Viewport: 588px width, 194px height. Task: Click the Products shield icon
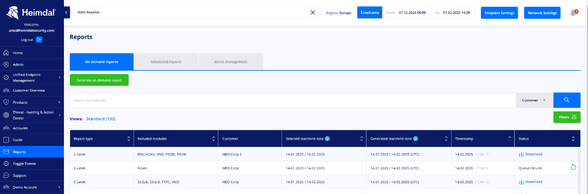6,102
